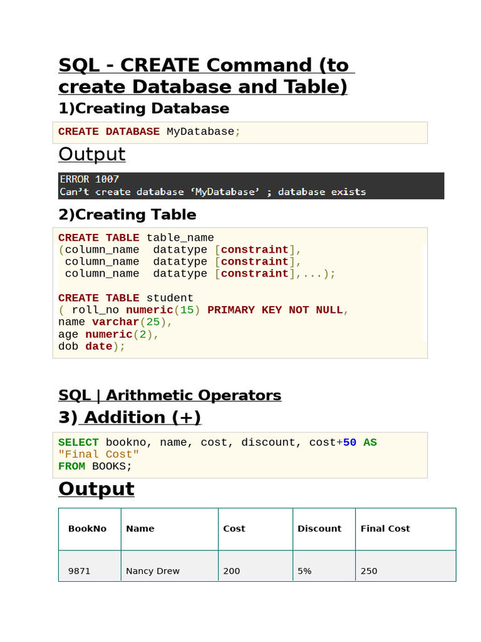
Task: Click 'CREATE TABLE student' code line
Action: pyautogui.click(x=126, y=298)
